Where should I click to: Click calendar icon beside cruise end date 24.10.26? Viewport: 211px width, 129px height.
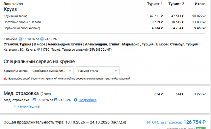click(x=42, y=39)
